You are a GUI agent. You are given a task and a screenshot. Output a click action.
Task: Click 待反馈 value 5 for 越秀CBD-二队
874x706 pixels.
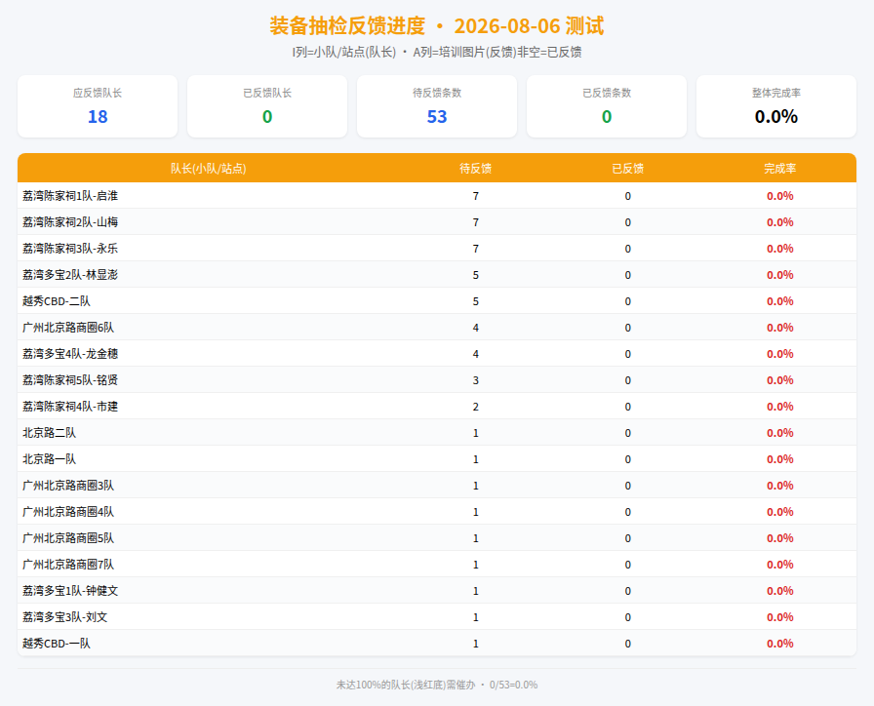(x=475, y=301)
